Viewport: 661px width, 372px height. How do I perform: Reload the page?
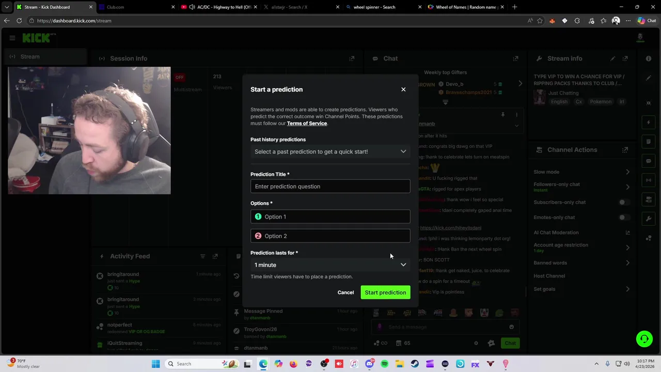[19, 21]
